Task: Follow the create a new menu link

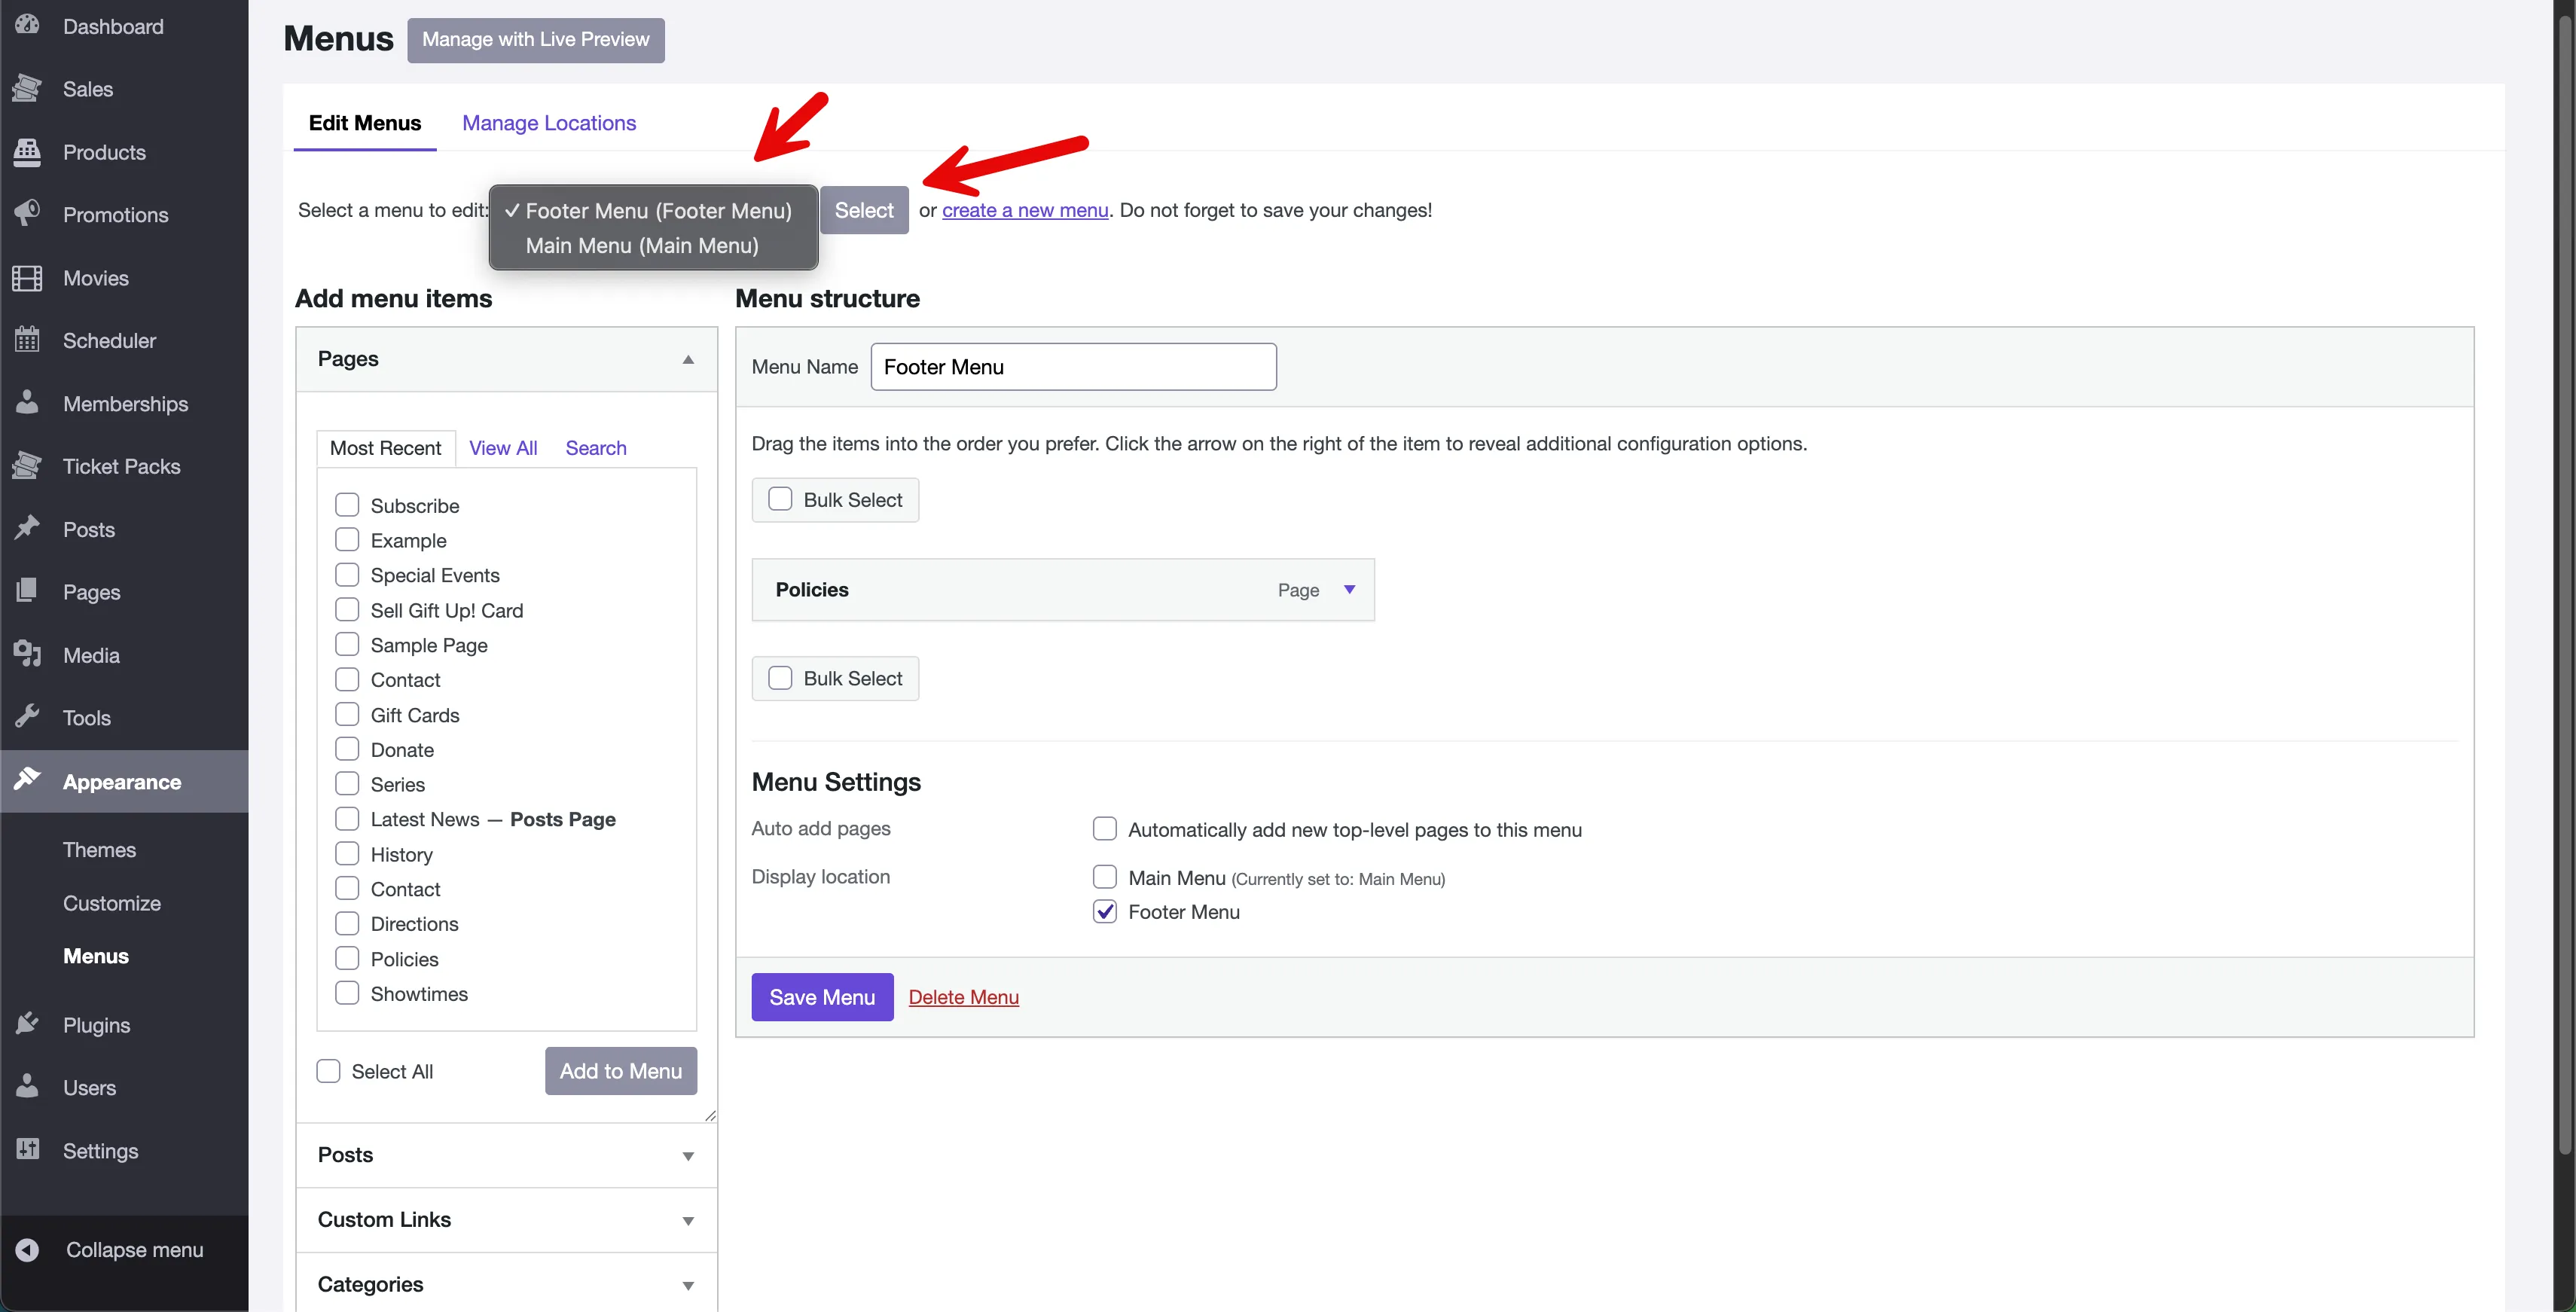Action: tap(1025, 210)
